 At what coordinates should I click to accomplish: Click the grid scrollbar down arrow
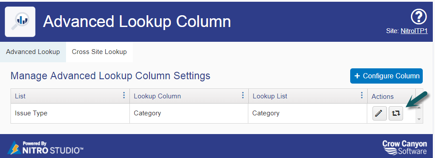419,119
